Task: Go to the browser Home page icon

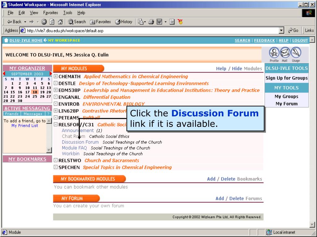Action: click(x=60, y=22)
